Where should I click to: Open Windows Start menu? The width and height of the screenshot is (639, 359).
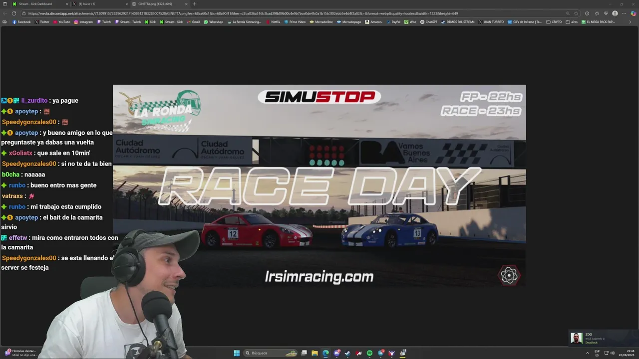[237, 353]
